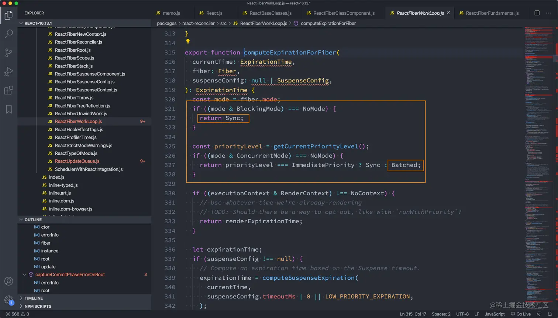Change encoding via UTF-8 indicator
This screenshot has height=318, width=558.
(462, 314)
